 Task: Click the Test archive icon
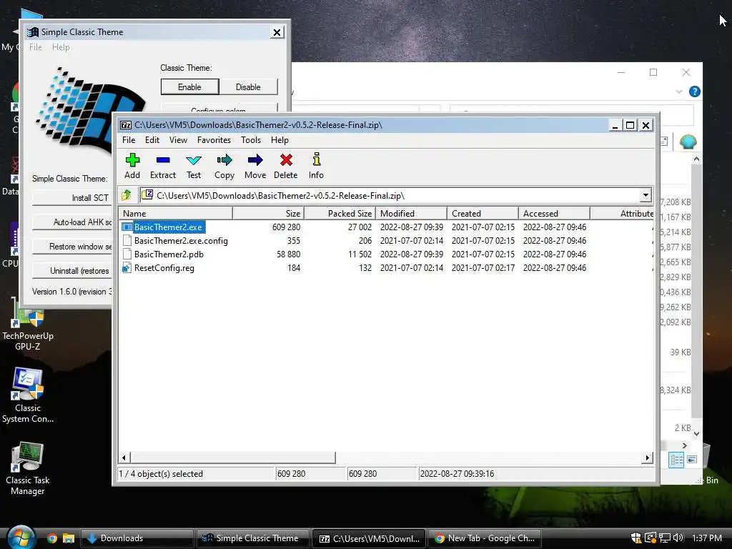[x=193, y=166]
